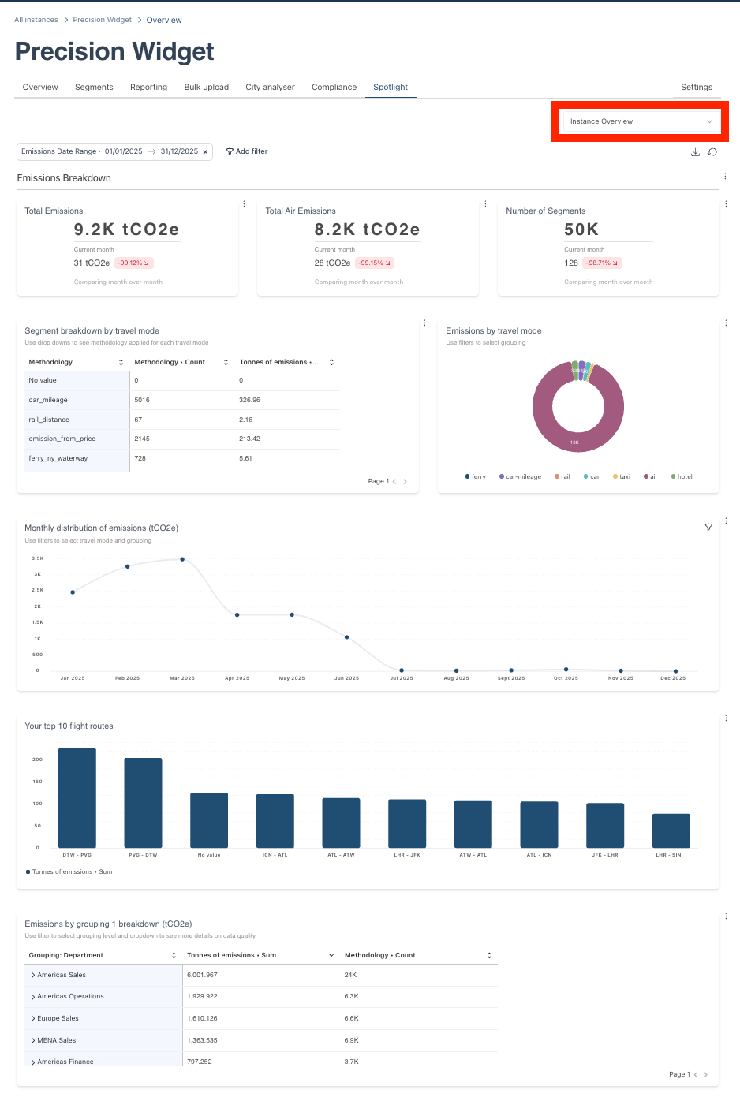
Task: Download the dashboard via the download icon
Action: tap(695, 152)
